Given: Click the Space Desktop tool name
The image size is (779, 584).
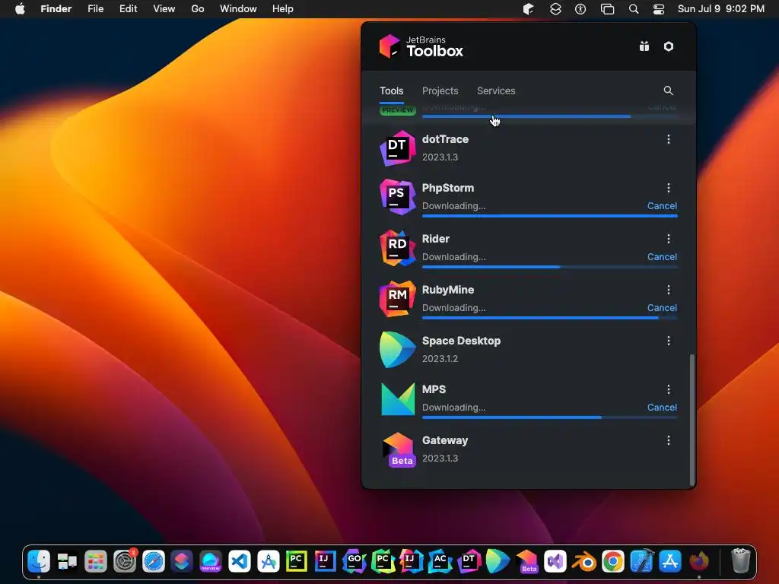Looking at the screenshot, I should coord(461,341).
